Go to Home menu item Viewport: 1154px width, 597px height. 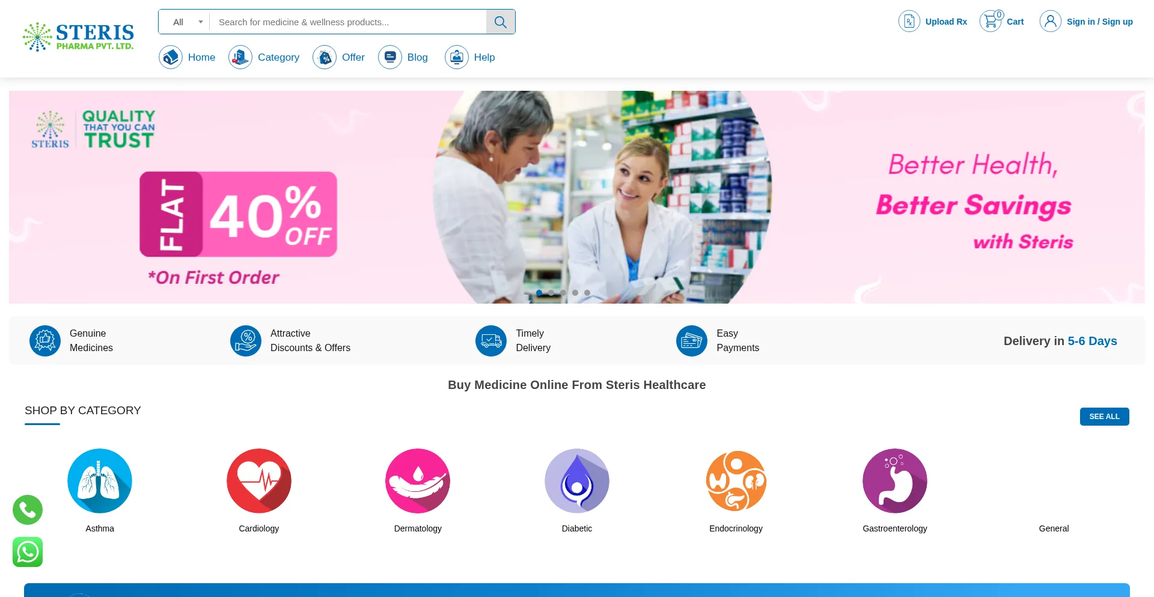(201, 57)
